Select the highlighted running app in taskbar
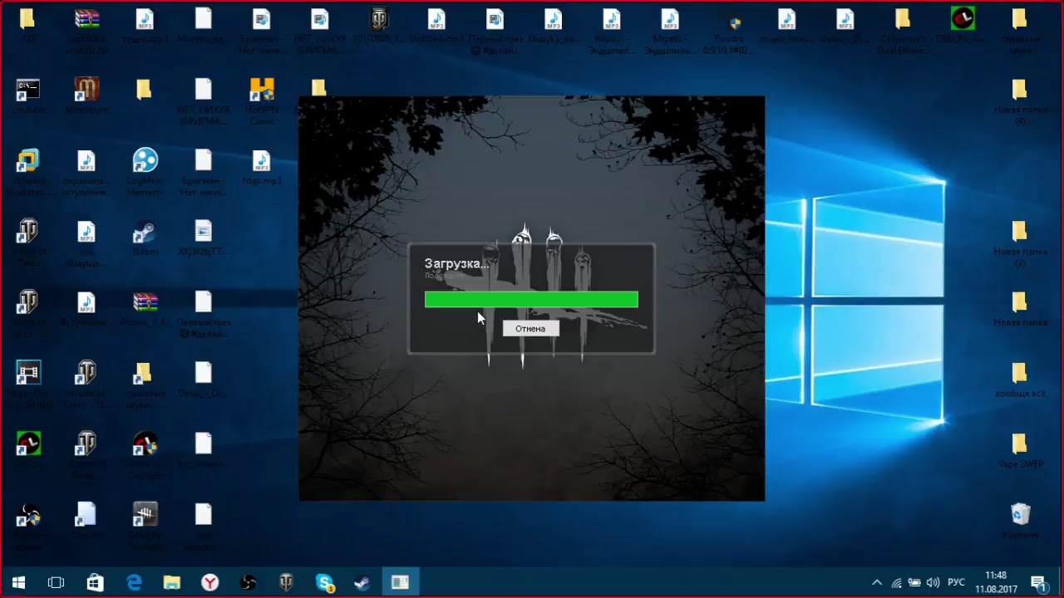The height and width of the screenshot is (598, 1064). tap(401, 583)
